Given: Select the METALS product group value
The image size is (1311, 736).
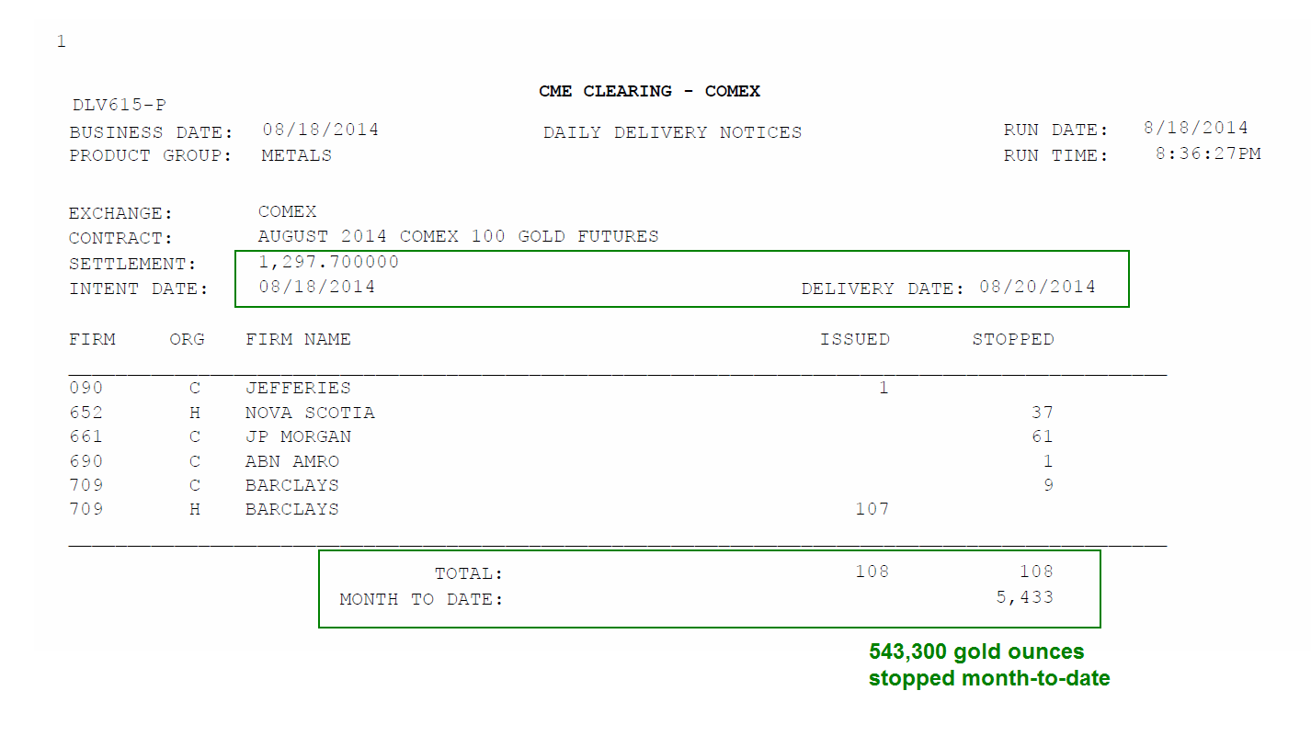Looking at the screenshot, I should point(296,155).
